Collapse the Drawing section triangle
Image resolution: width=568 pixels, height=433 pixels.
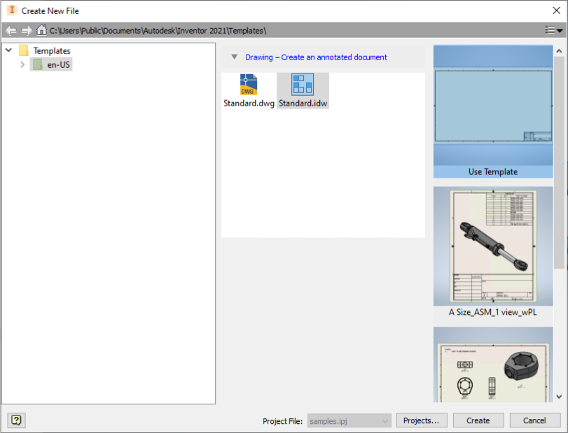235,57
